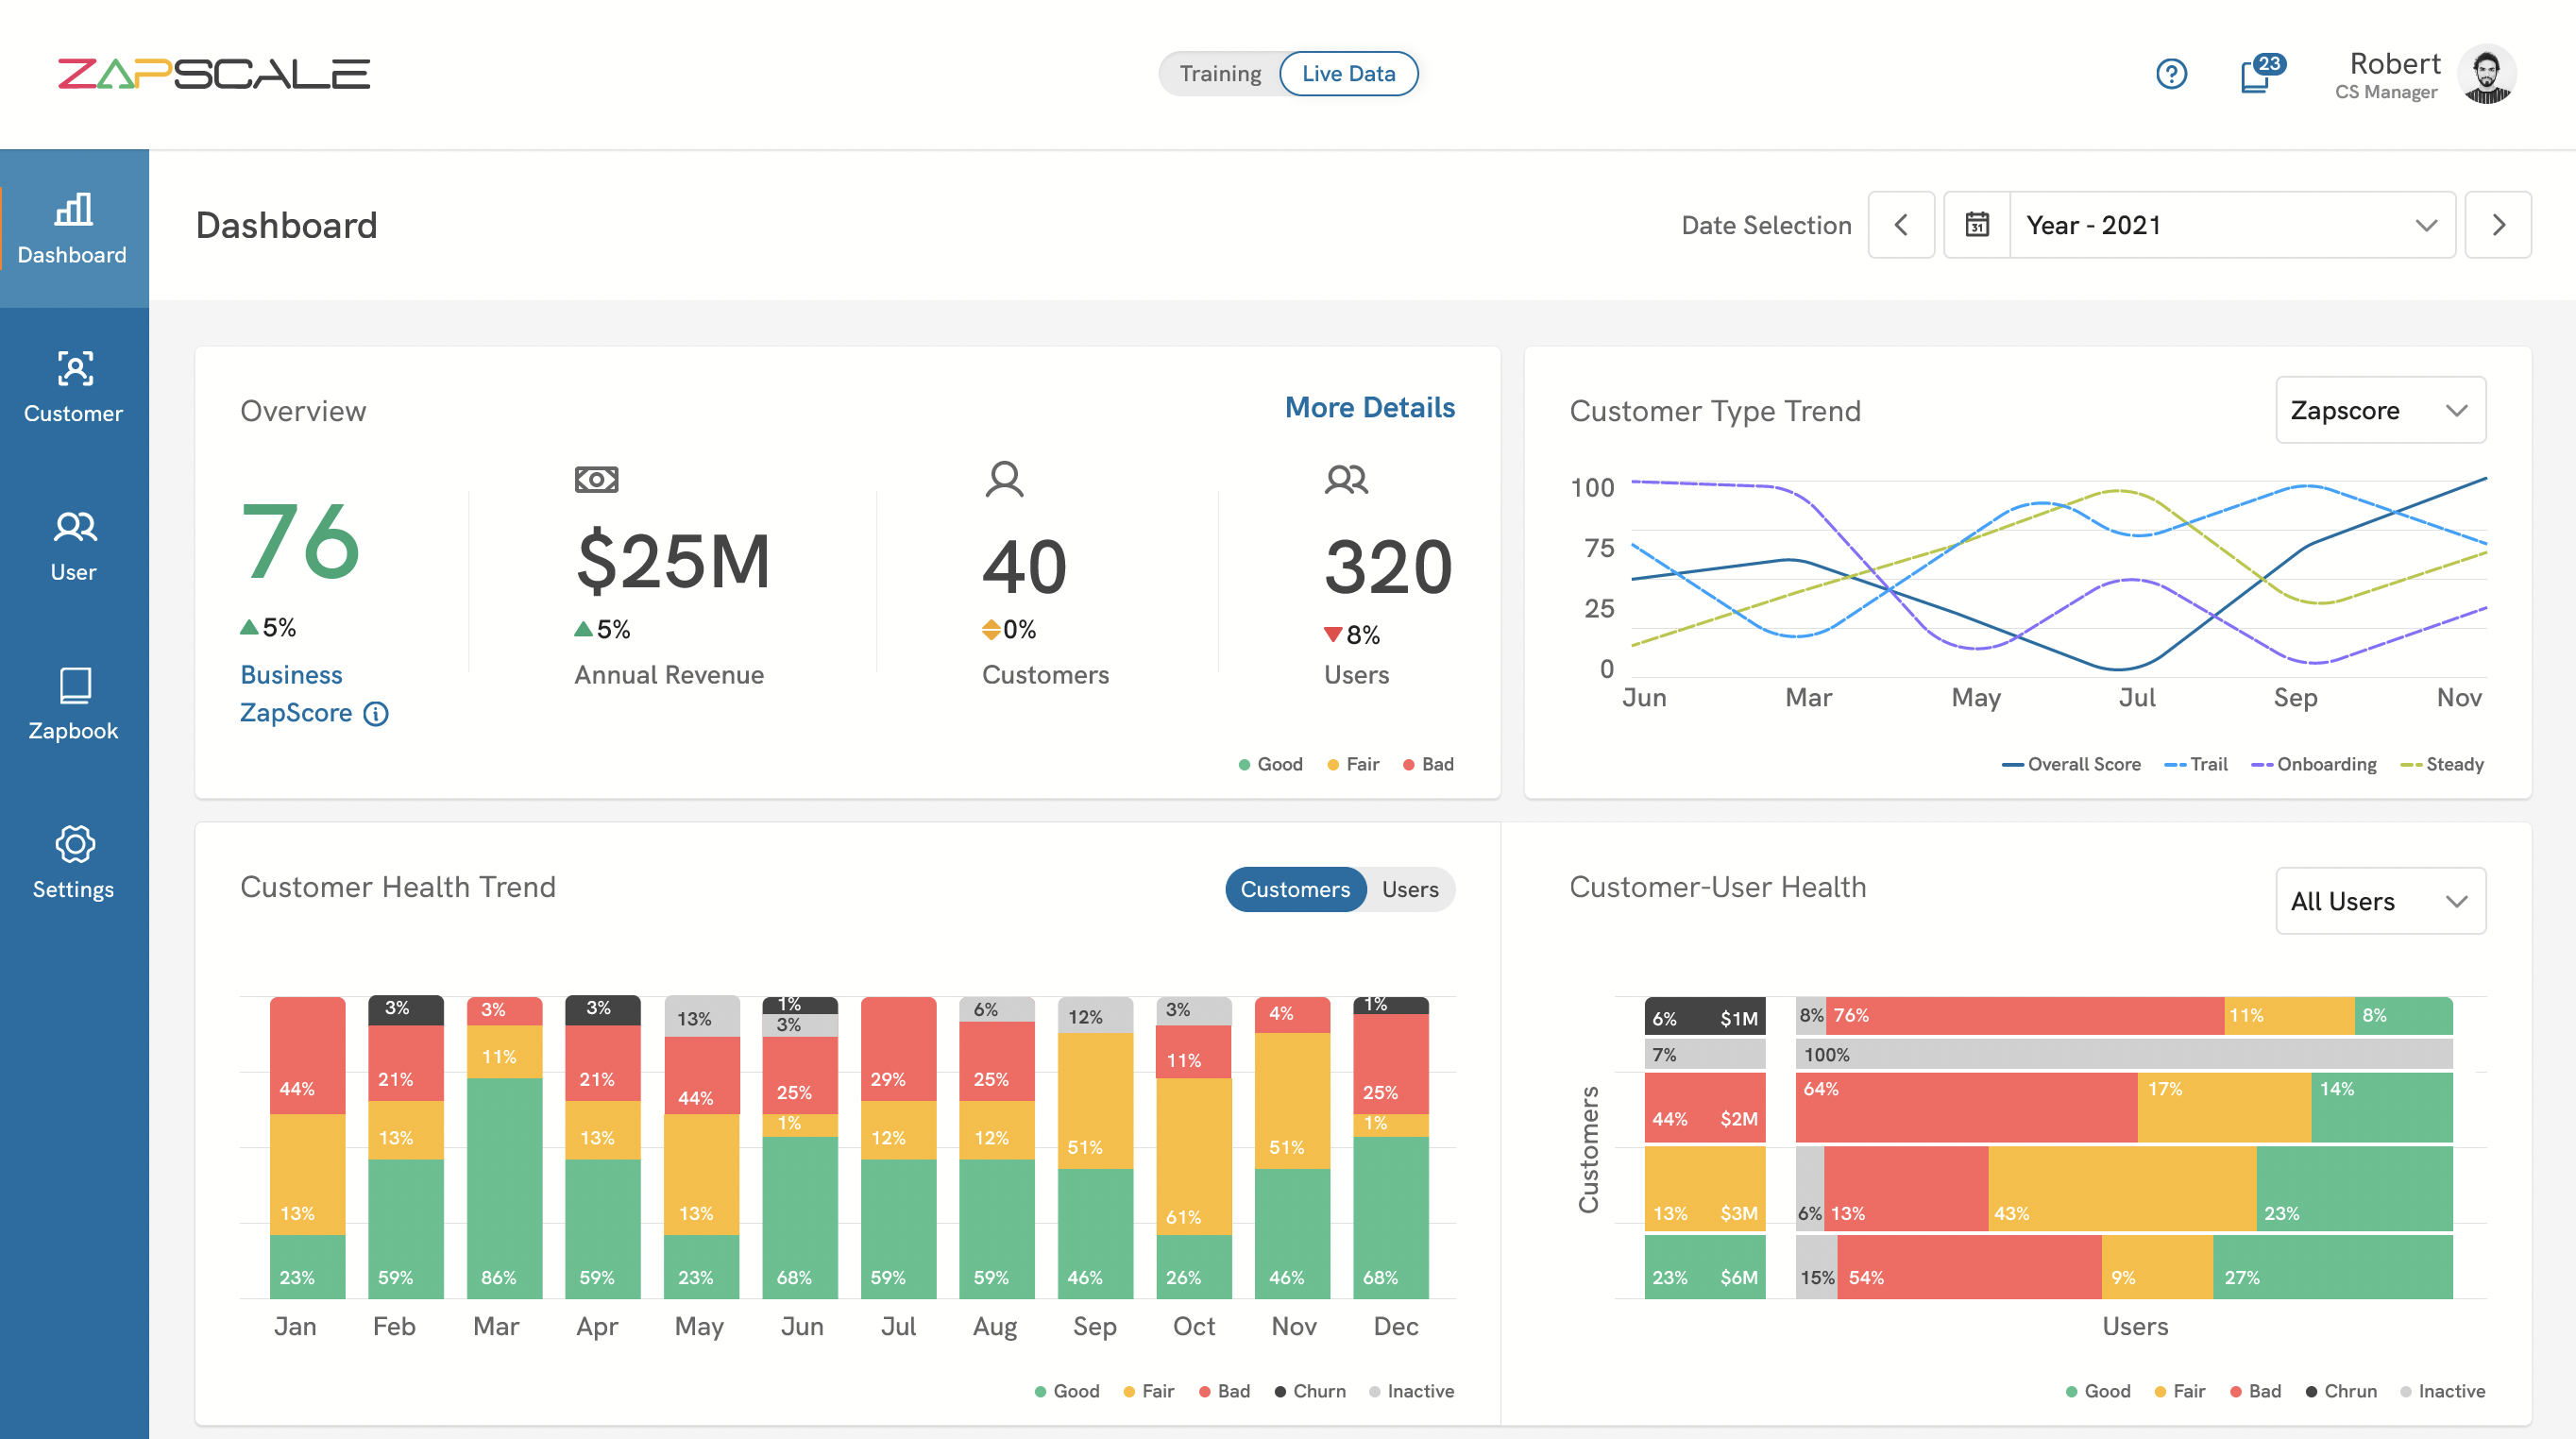Select the Customers tab in health trend
2576x1439 pixels.
pyautogui.click(x=1295, y=889)
